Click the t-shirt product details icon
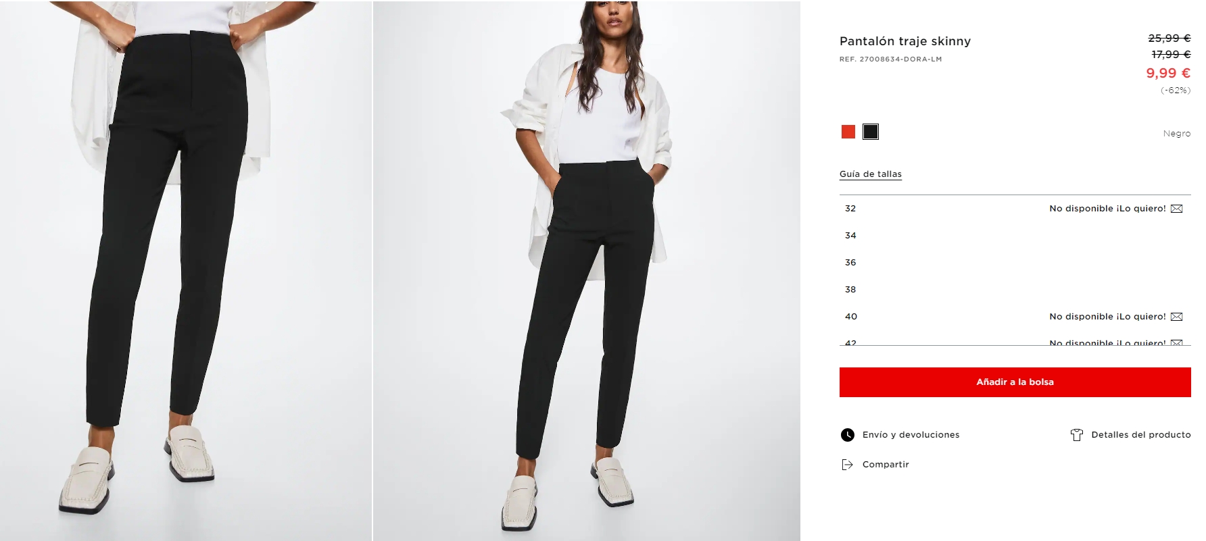The height and width of the screenshot is (541, 1206). (x=1077, y=435)
